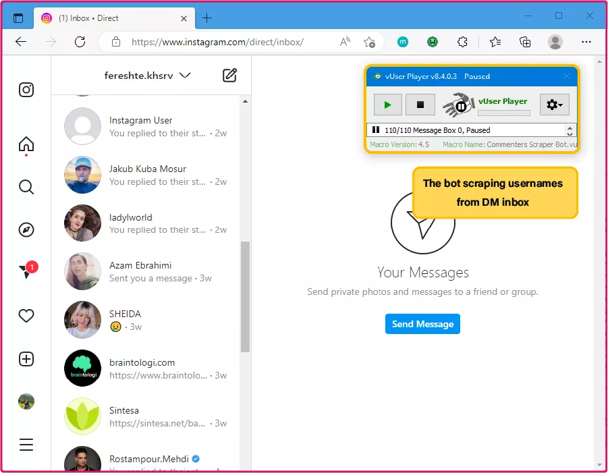The image size is (608, 473).
Task: Click the Instagram logo in the sidebar
Action: coord(26,90)
